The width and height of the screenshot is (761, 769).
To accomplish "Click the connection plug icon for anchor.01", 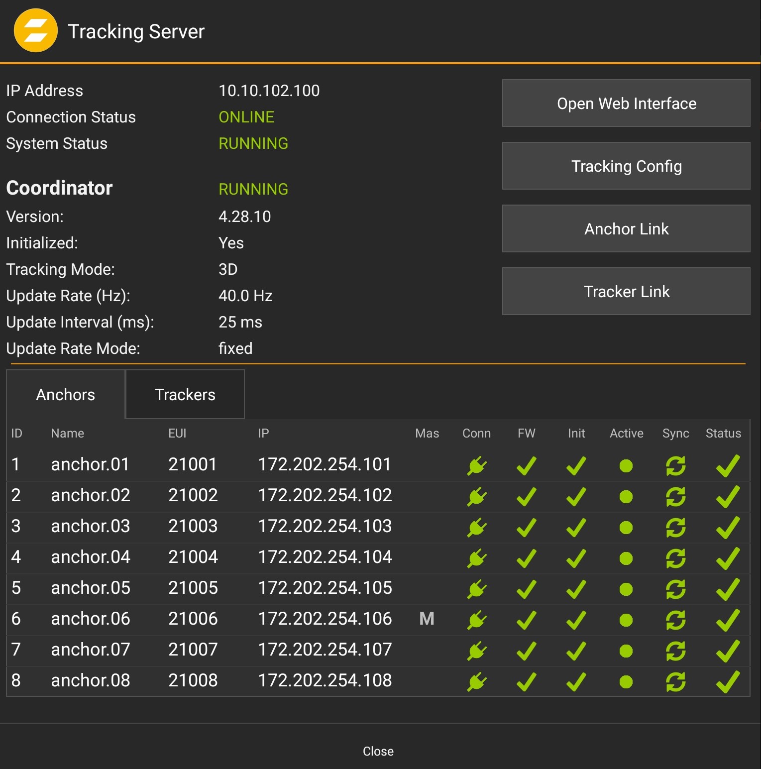I will pyautogui.click(x=476, y=465).
